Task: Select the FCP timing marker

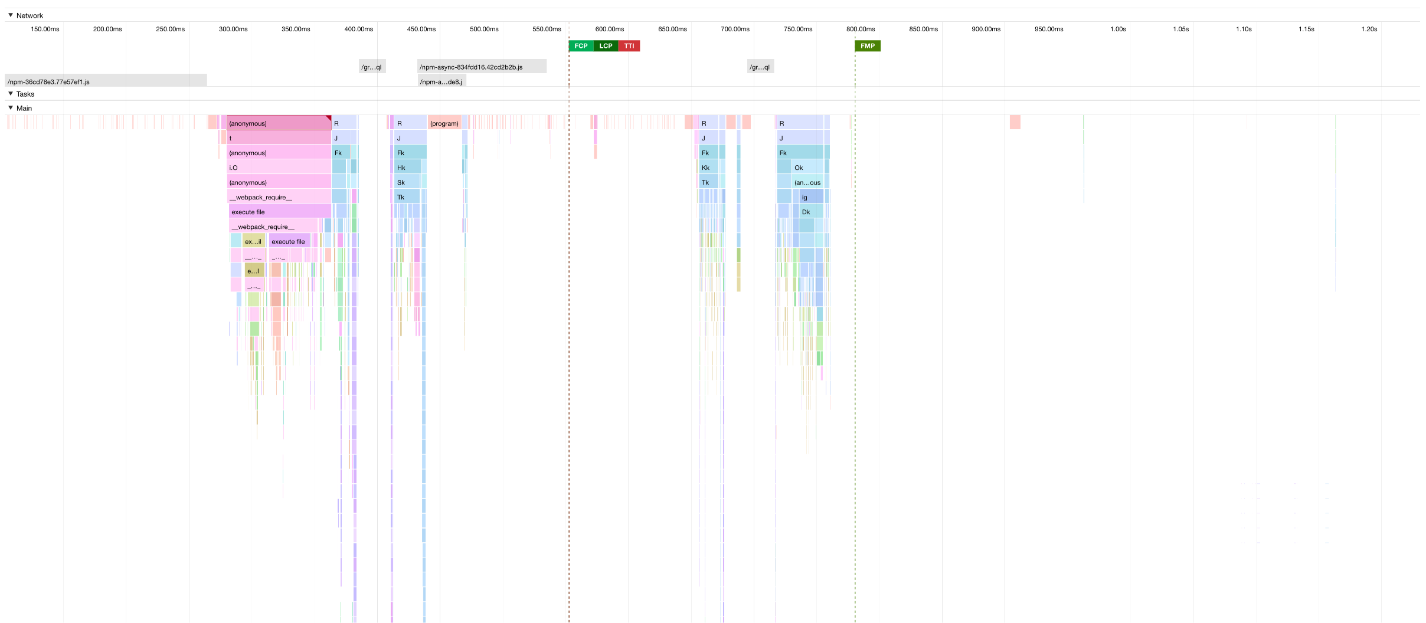Action: [581, 46]
